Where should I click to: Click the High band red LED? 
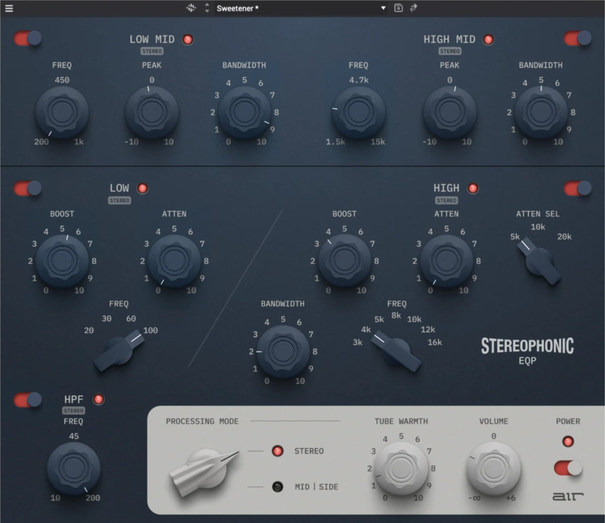point(472,188)
